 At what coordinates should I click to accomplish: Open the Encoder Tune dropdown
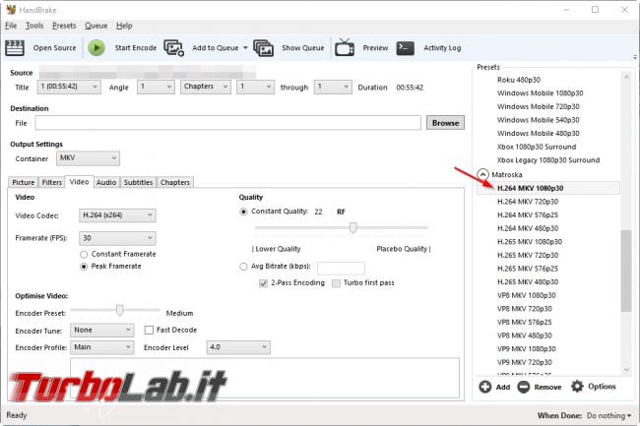[102, 330]
